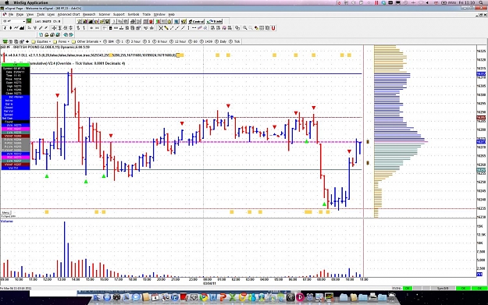Click the leftmost green OK status indicator
The height and width of the screenshot is (305, 488).
(x=408, y=288)
